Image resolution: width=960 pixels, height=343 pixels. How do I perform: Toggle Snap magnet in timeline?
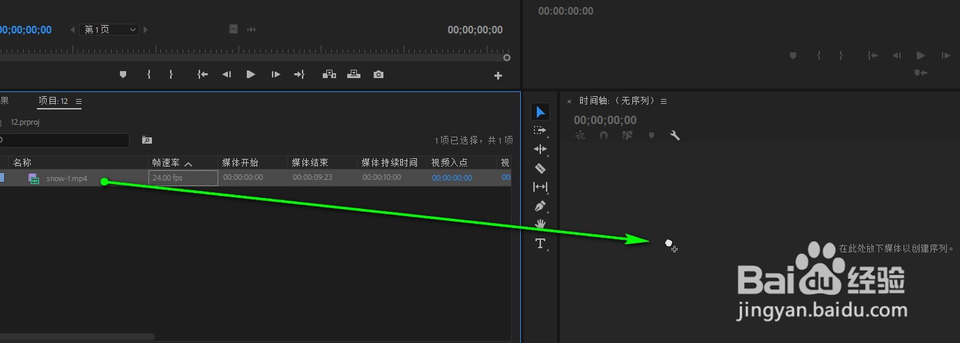(604, 136)
